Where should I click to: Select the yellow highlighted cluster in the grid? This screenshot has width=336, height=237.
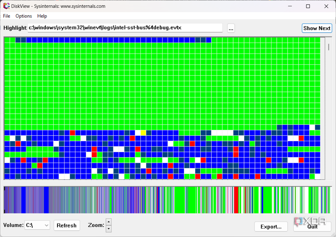[x=143, y=133]
